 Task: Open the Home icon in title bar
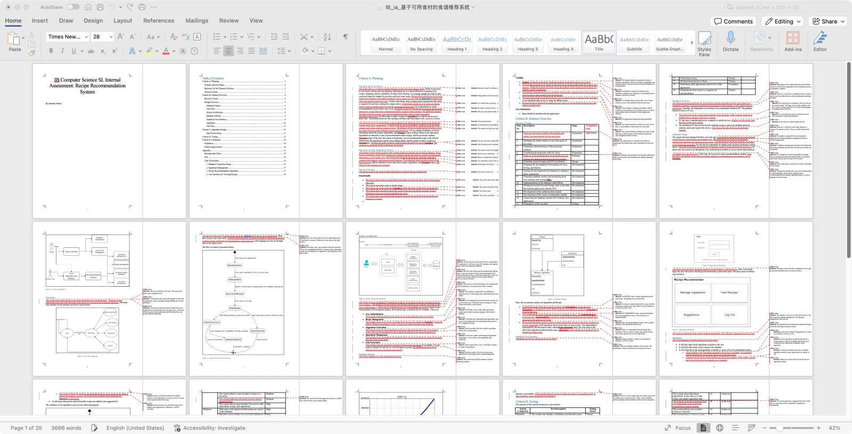pyautogui.click(x=88, y=7)
